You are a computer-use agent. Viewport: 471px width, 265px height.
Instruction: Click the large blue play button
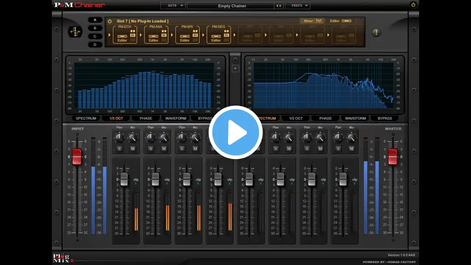click(x=235, y=132)
